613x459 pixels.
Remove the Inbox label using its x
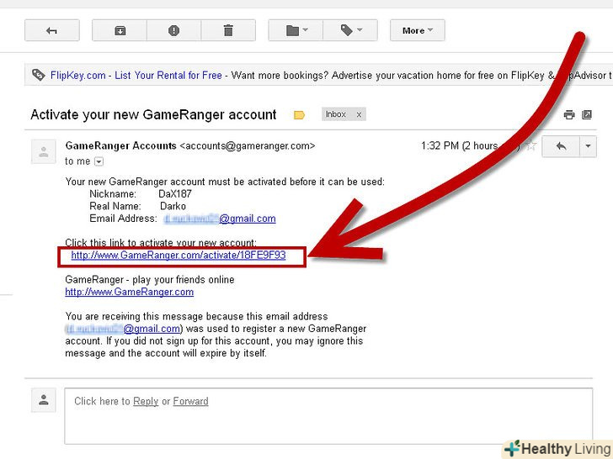(359, 114)
